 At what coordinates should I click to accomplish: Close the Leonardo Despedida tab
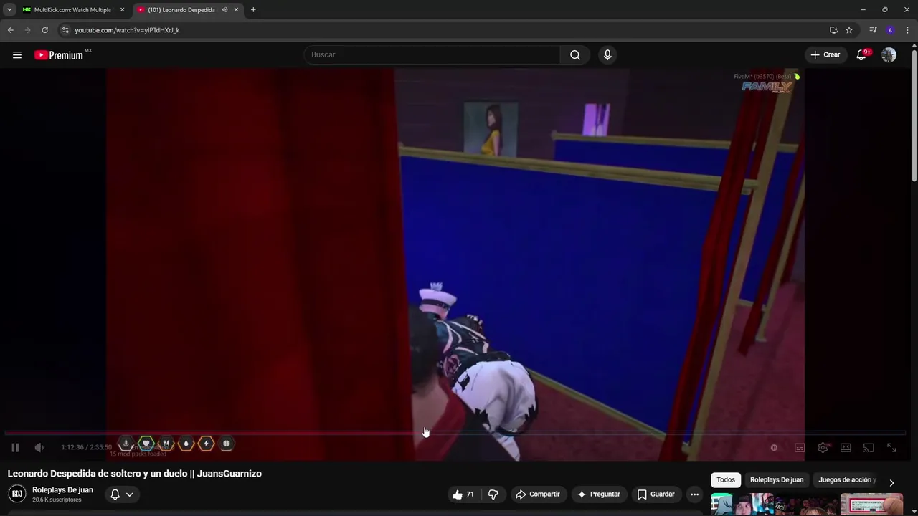click(236, 10)
